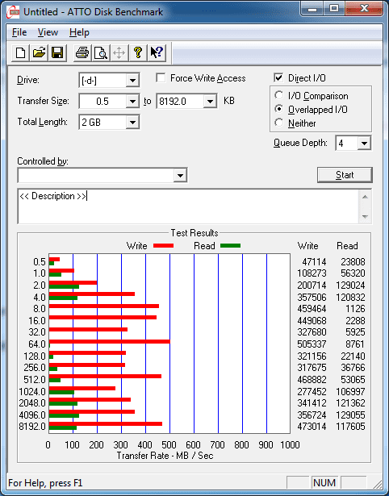This screenshot has height=496, width=389.
Task: Click the read value 129055
Action: click(x=350, y=415)
